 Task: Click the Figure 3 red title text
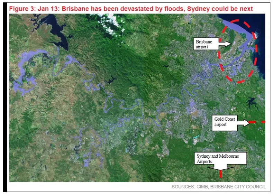pyautogui.click(x=131, y=8)
